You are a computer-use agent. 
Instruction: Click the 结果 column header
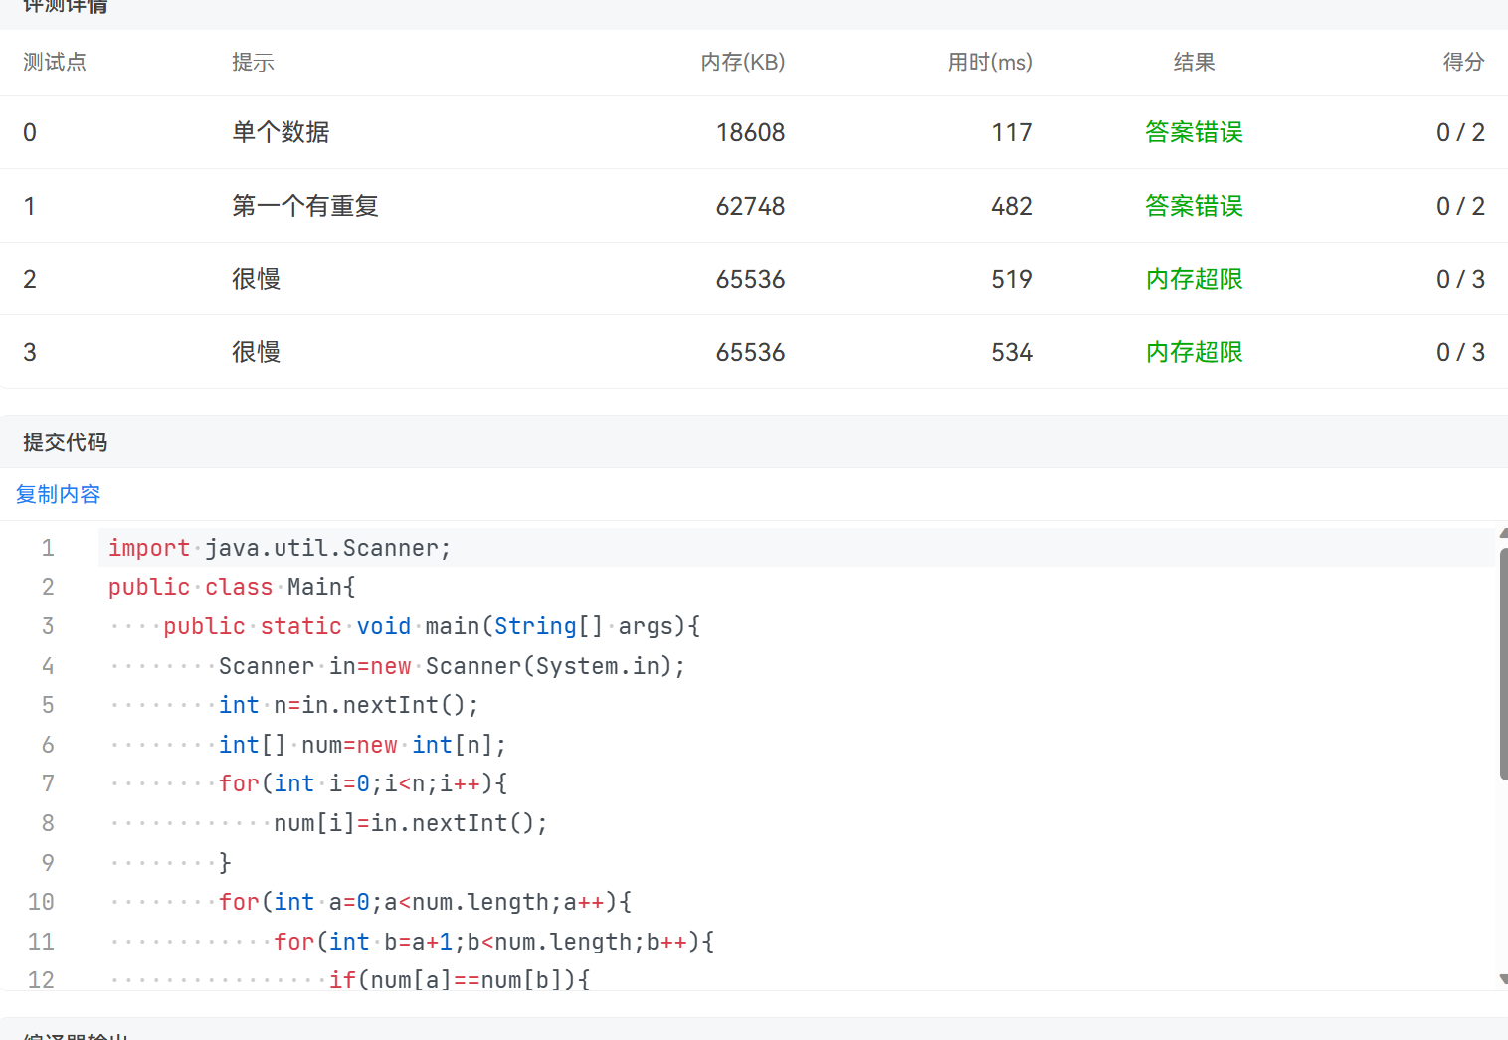tap(1194, 63)
